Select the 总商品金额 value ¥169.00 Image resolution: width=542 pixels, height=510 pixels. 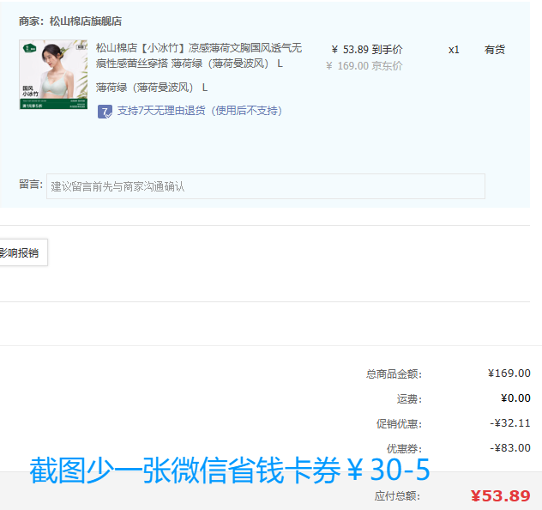509,373
